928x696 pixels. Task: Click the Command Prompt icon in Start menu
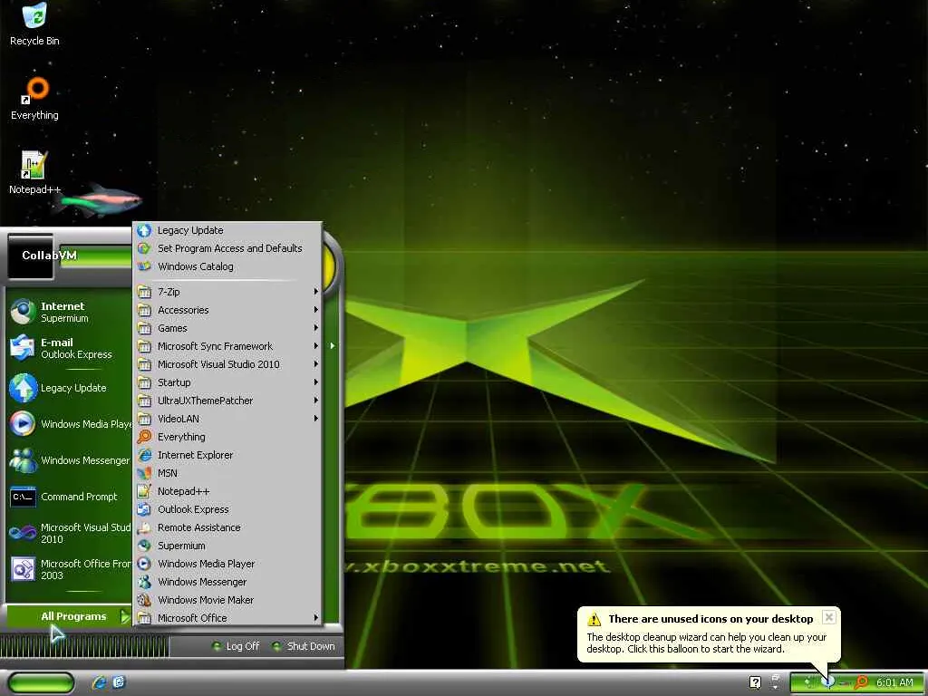(23, 497)
